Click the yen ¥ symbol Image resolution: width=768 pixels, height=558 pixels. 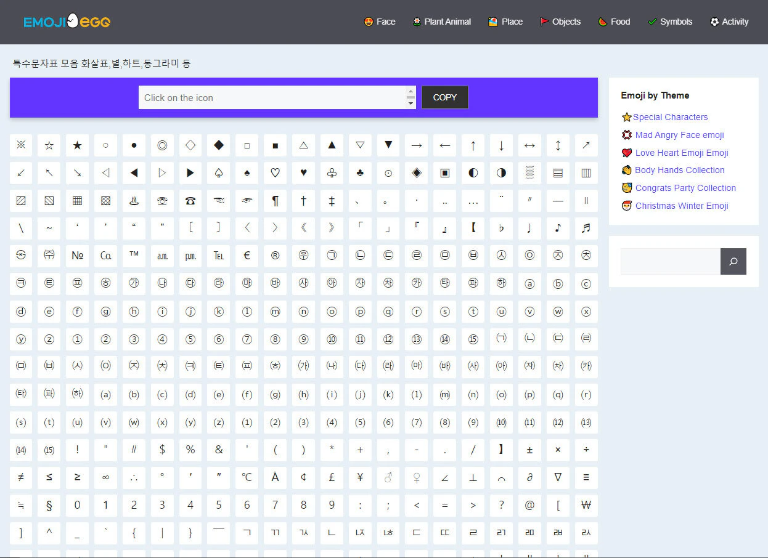[360, 477]
